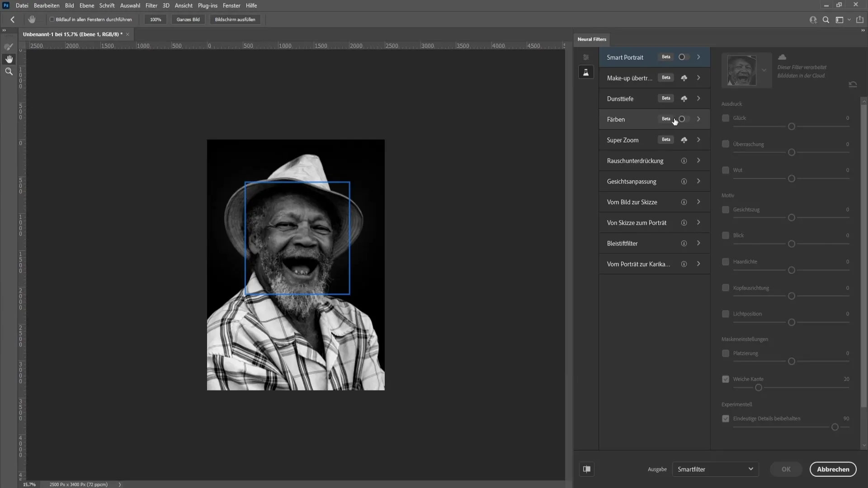Show all filters list icon
Image resolution: width=868 pixels, height=488 pixels.
pyautogui.click(x=586, y=57)
